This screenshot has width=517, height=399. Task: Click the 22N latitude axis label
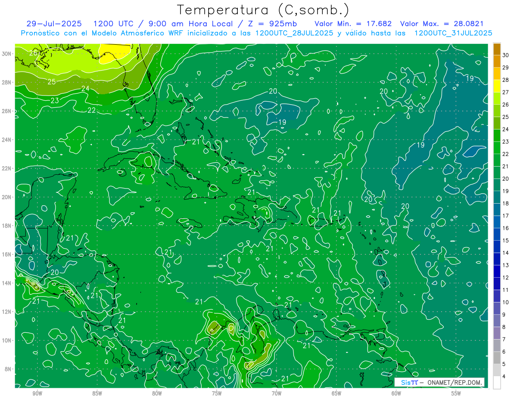[x=7, y=168]
